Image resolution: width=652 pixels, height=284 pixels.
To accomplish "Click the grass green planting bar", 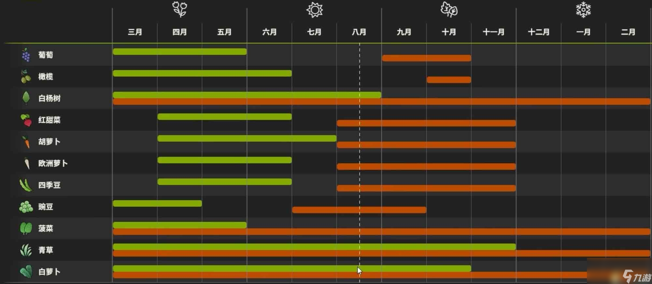I will click(314, 247).
